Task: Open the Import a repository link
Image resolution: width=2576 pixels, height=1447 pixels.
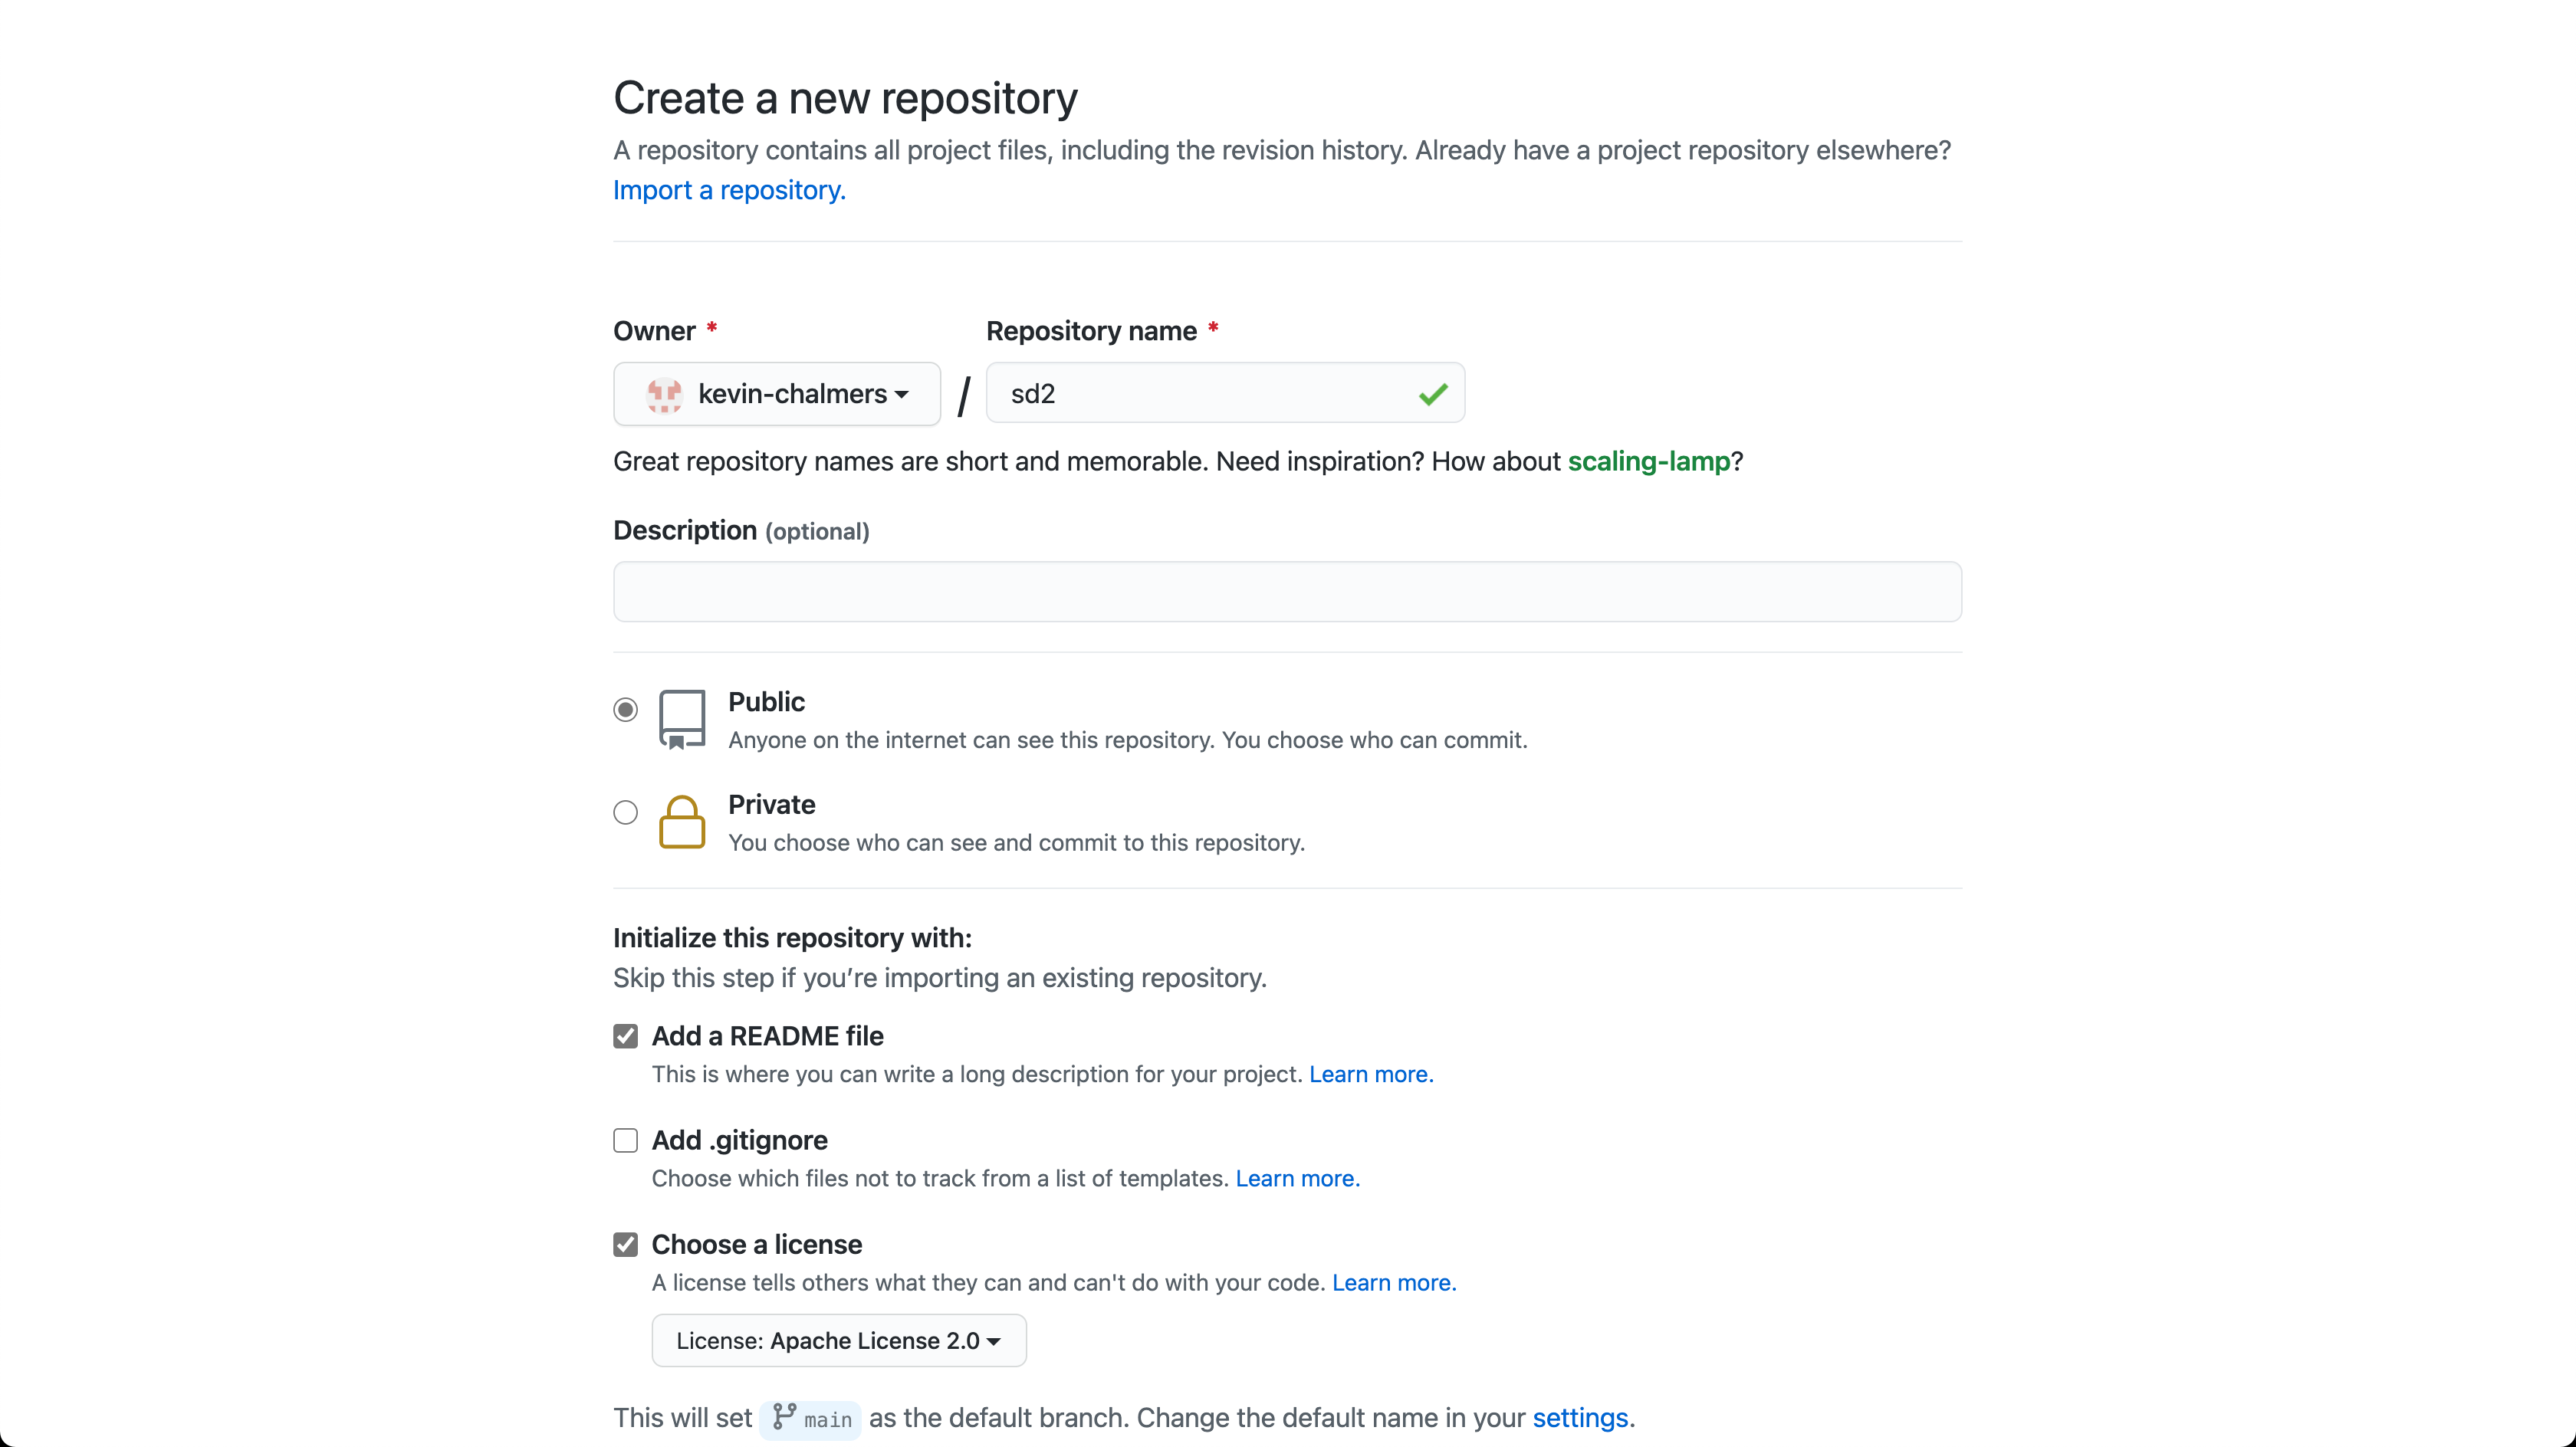Action: pos(729,190)
